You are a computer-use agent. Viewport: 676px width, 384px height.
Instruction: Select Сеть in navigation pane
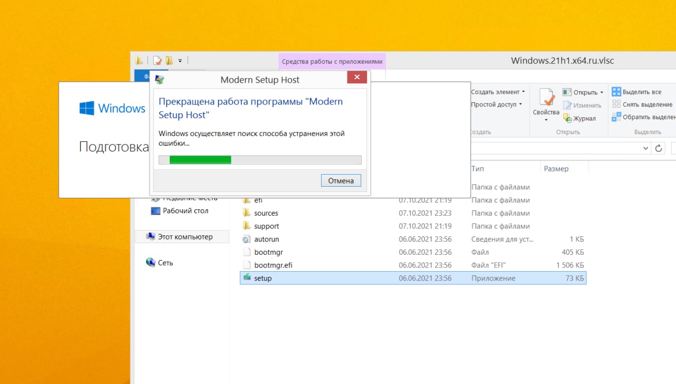[165, 263]
